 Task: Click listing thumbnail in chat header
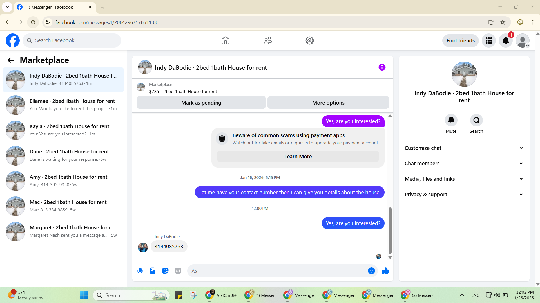tap(145, 67)
